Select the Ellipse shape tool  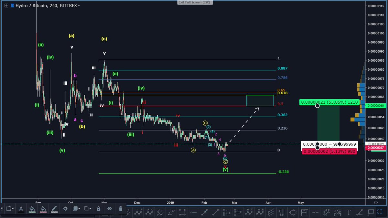coord(293,212)
